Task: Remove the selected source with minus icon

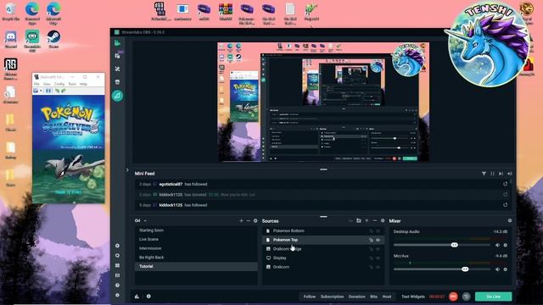Action: tap(375, 220)
